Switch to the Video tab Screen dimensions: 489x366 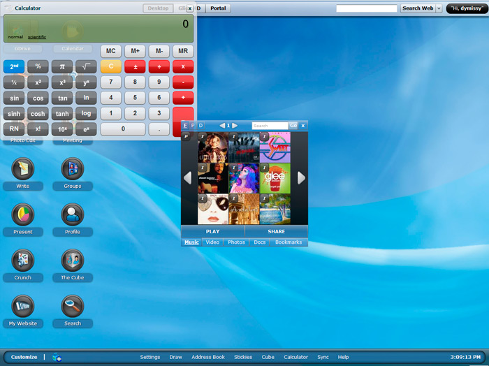pos(212,242)
